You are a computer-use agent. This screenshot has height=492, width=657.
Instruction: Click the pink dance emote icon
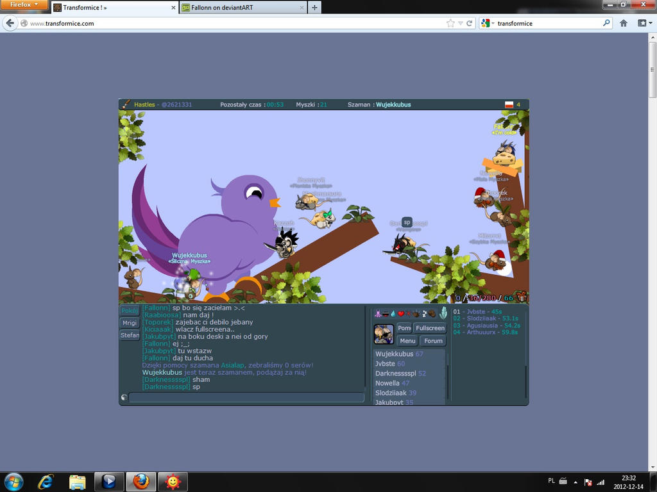(x=377, y=313)
